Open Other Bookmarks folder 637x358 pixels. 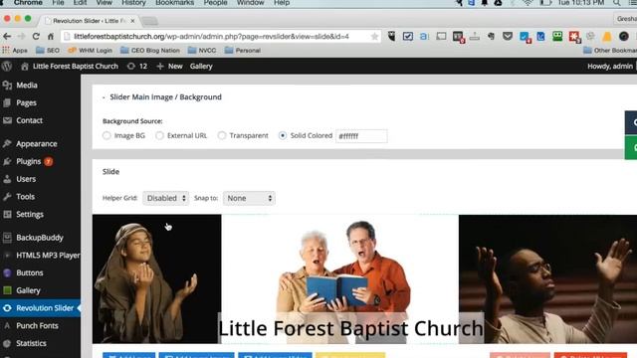610,51
